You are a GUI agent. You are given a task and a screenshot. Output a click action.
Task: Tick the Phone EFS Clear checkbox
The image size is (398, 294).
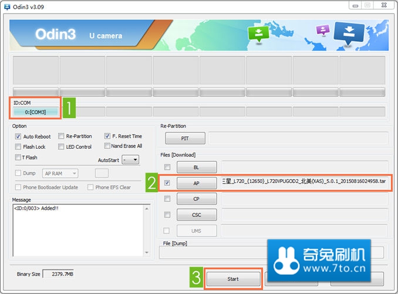pyautogui.click(x=90, y=187)
